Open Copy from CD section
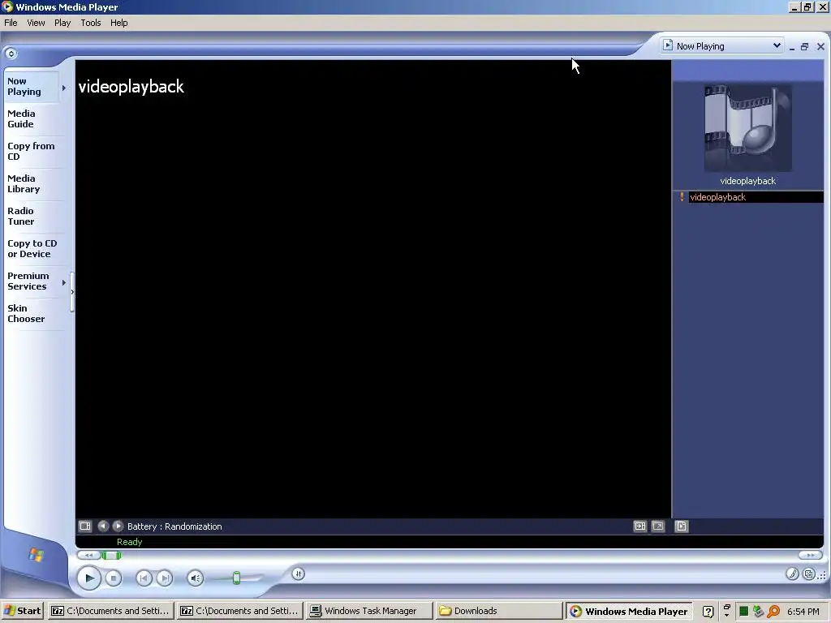This screenshot has height=623, width=831. [x=31, y=151]
